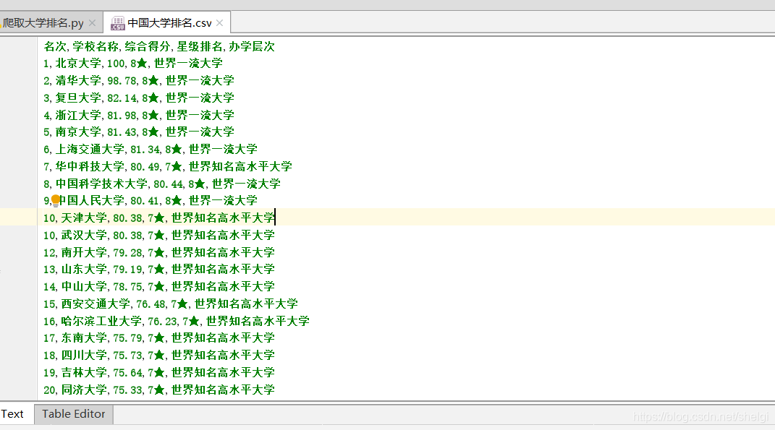The image size is (775, 430).
Task: Click the 同济大学 75.33 line
Action: tap(159, 390)
